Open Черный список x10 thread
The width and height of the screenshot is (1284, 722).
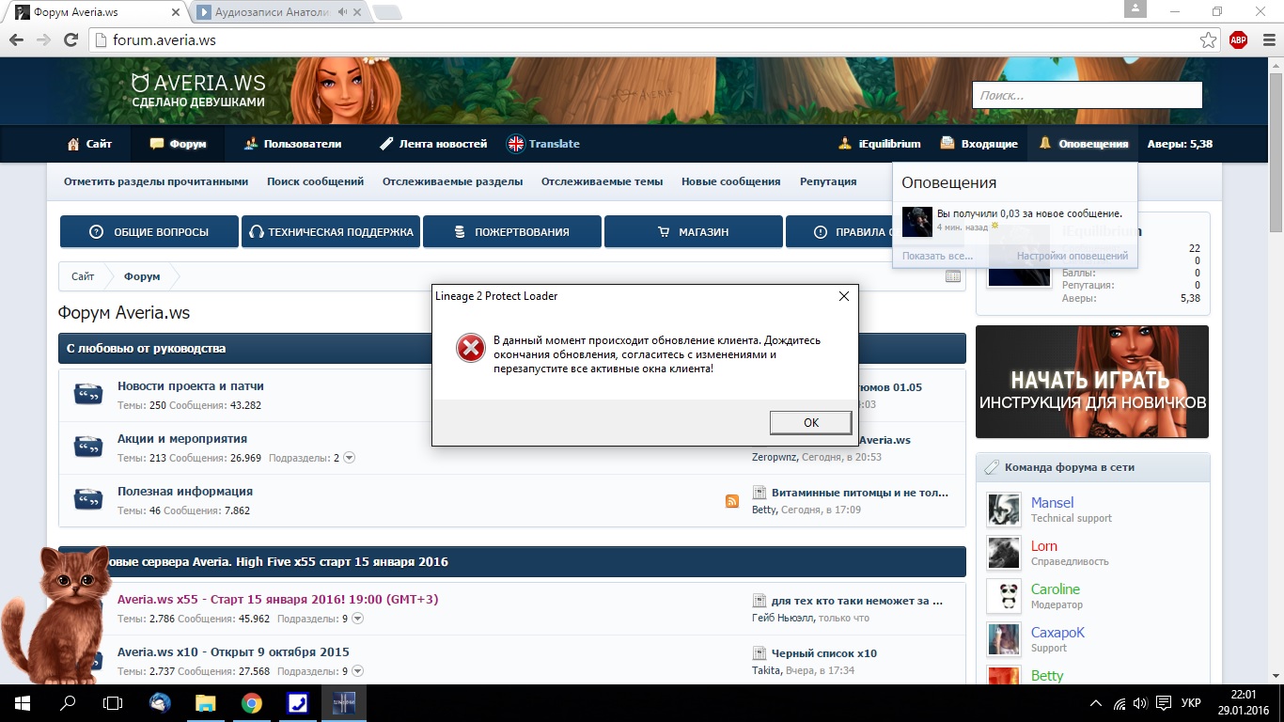coord(824,653)
